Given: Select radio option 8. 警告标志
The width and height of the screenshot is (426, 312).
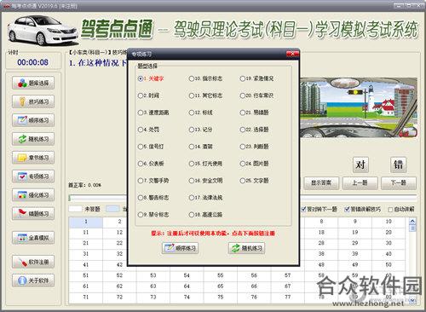Looking at the screenshot, I should tap(153, 198).
